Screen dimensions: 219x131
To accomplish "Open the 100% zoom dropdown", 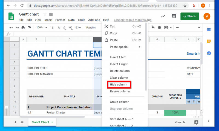I will (x=42, y=27).
